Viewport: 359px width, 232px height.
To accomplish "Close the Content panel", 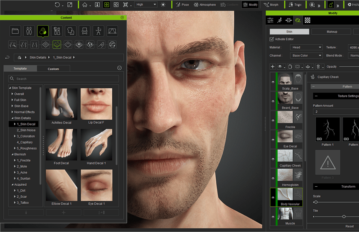I will coord(122,18).
